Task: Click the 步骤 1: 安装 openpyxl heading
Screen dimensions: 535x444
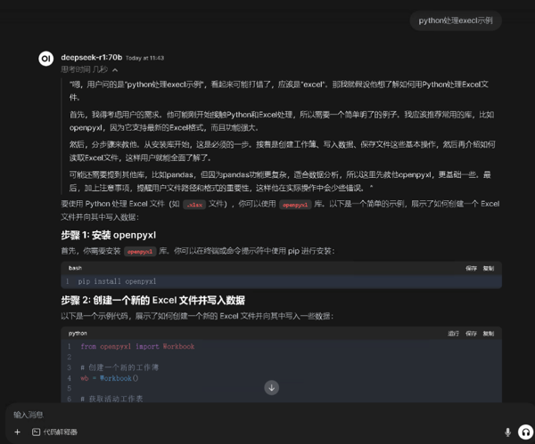Action: pyautogui.click(x=108, y=235)
